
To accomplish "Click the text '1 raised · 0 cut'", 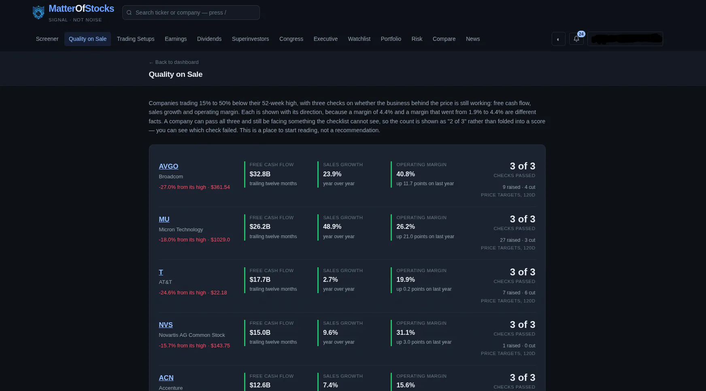I will coord(519,346).
